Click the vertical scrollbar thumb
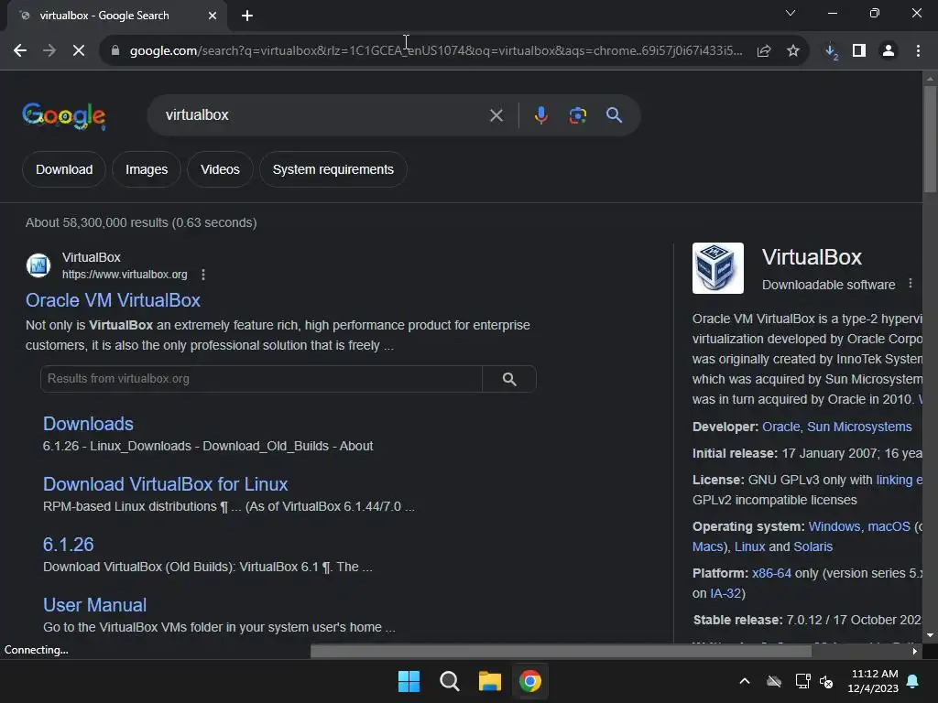This screenshot has height=703, width=938. [x=930, y=139]
